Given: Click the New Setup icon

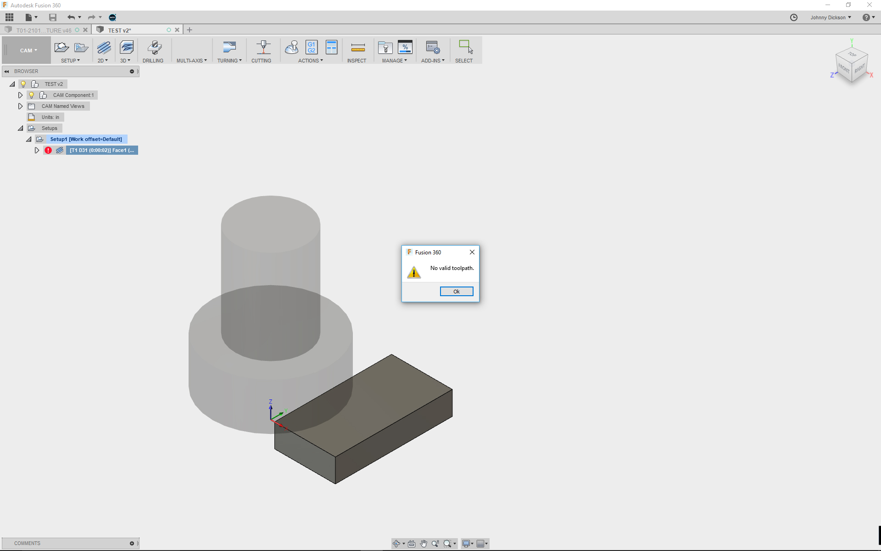Looking at the screenshot, I should [x=61, y=47].
